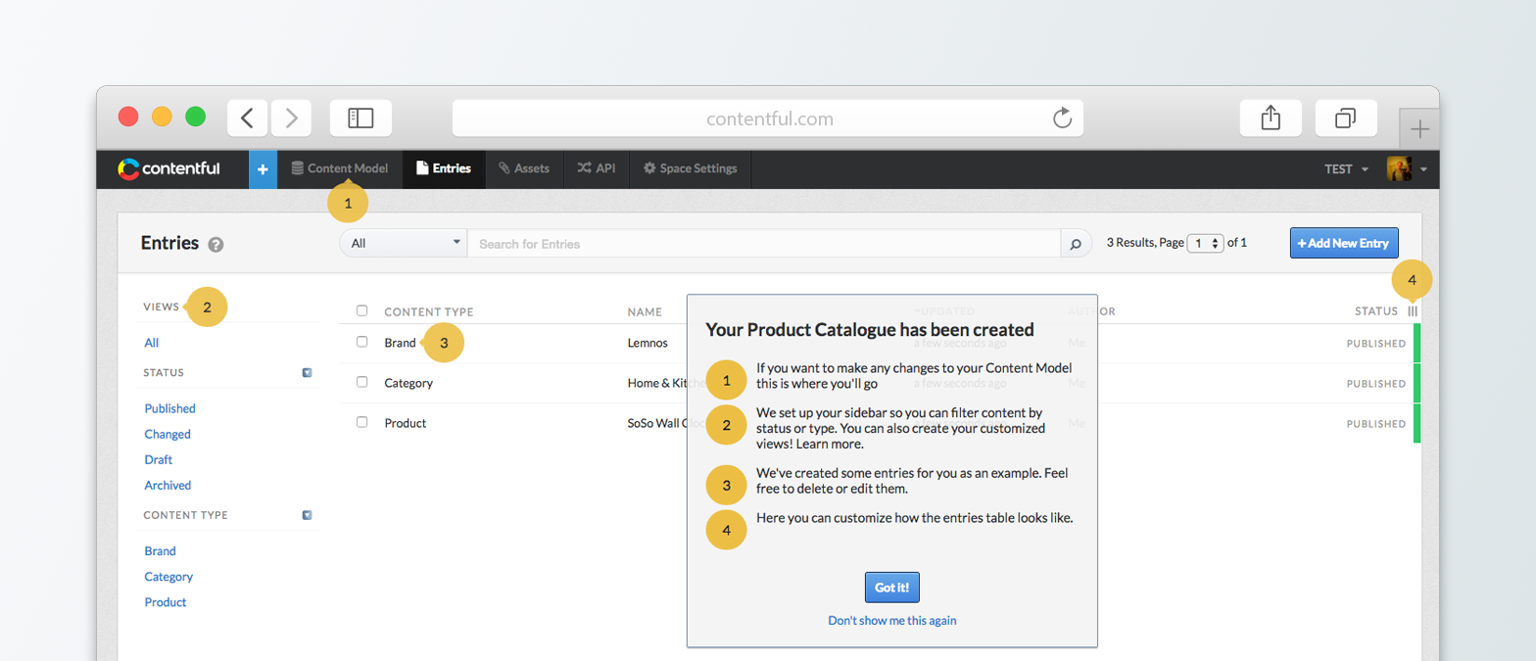This screenshot has width=1536, height=661.
Task: Filter sidebar by Brand content type
Action: 161,551
